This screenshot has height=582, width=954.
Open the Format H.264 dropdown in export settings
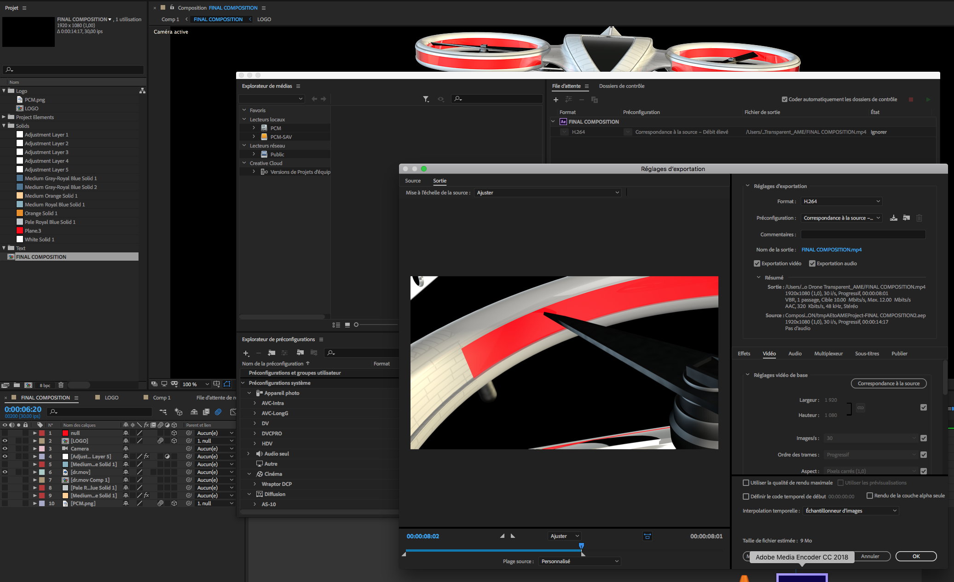coord(842,201)
